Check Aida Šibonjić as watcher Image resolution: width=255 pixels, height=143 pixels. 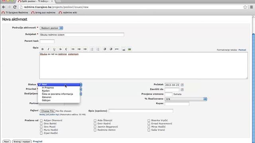(95, 120)
